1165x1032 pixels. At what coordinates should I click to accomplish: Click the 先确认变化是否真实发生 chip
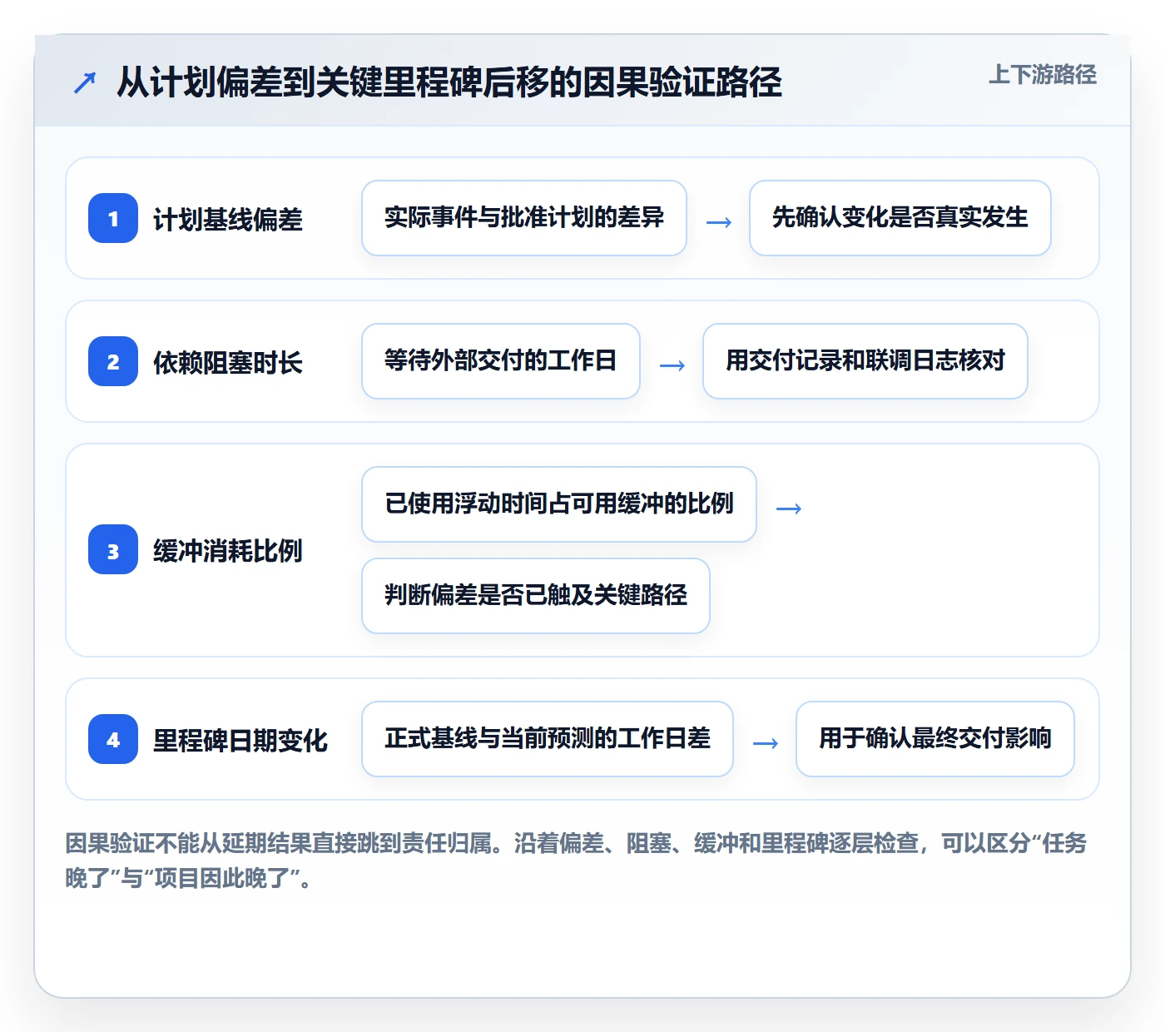900,218
